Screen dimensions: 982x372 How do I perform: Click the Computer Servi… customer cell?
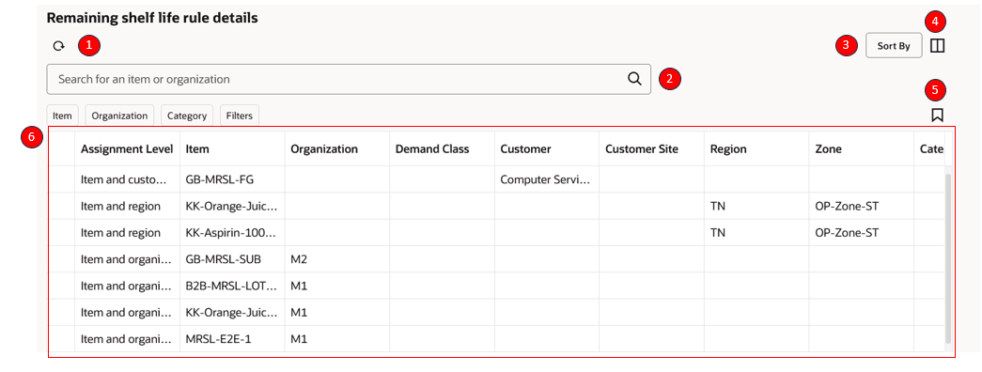click(x=547, y=179)
